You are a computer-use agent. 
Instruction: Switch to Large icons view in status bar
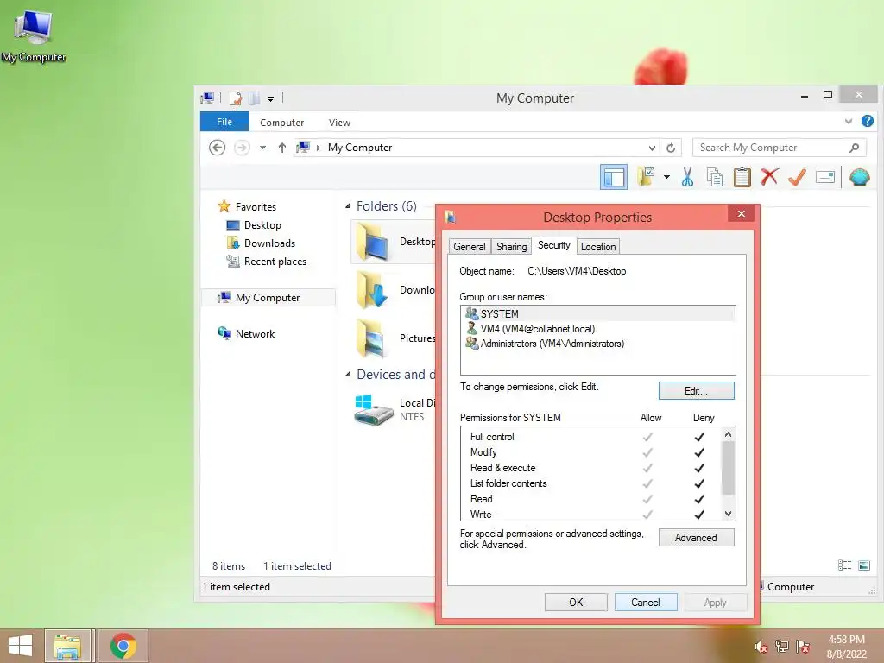[863, 565]
